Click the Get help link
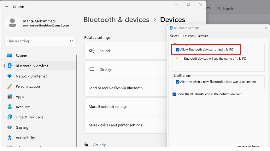270x151 pixels. 100,145
